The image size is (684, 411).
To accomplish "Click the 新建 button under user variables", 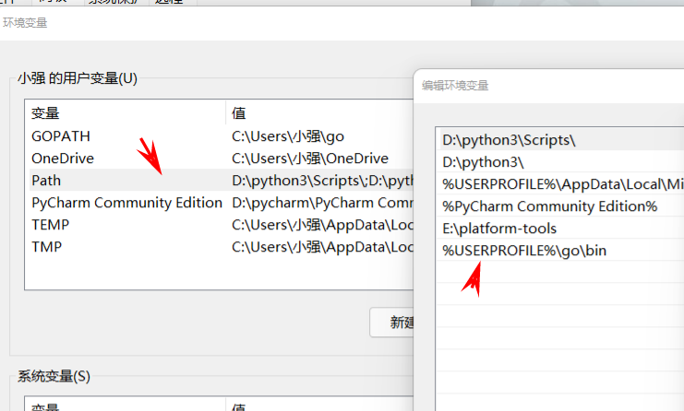I will point(391,323).
